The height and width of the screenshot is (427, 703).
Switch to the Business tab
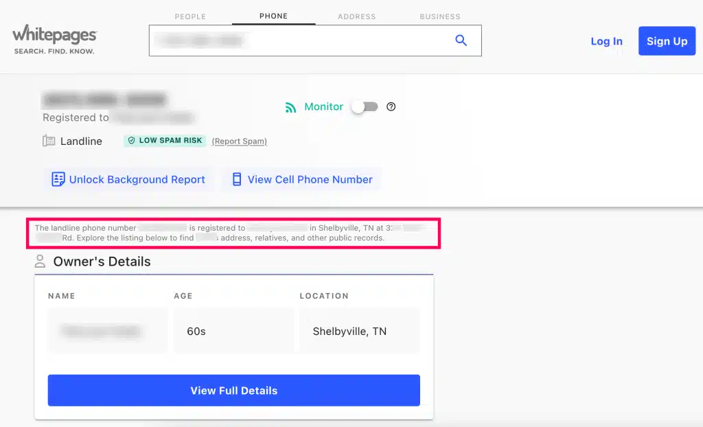click(440, 16)
